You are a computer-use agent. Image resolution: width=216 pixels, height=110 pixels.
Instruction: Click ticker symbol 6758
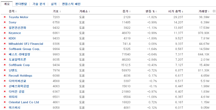pos(56,22)
